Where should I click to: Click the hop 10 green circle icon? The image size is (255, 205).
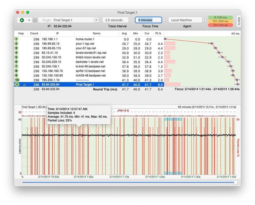[17, 80]
